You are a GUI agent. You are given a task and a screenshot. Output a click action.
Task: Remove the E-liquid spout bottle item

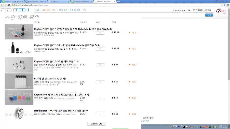(134, 82)
